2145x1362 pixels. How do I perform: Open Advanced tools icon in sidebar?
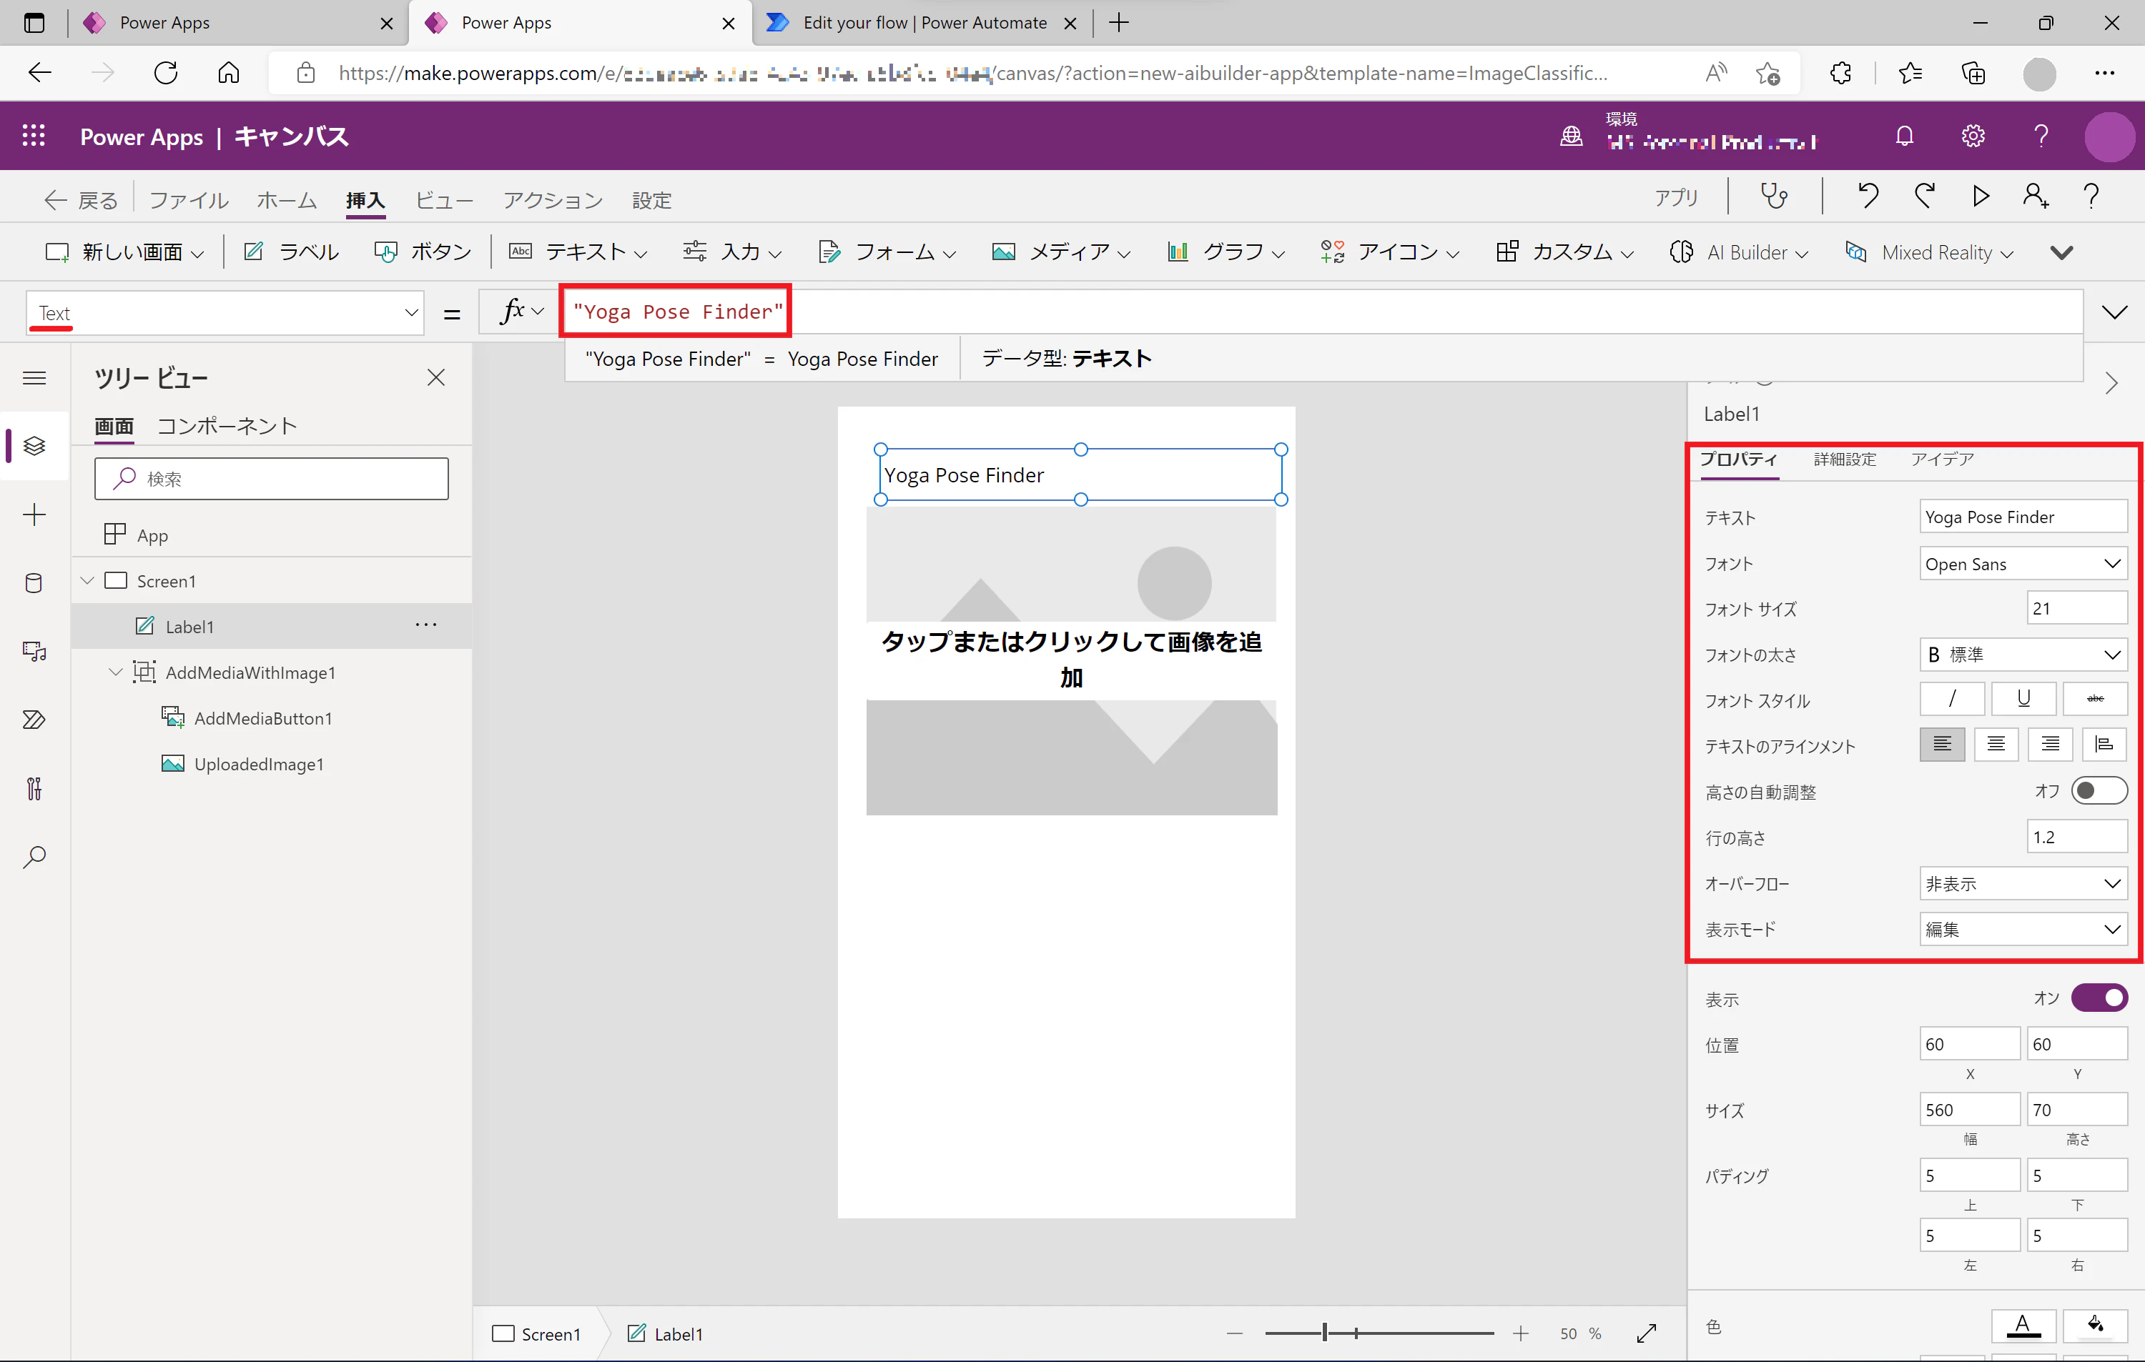(x=34, y=789)
